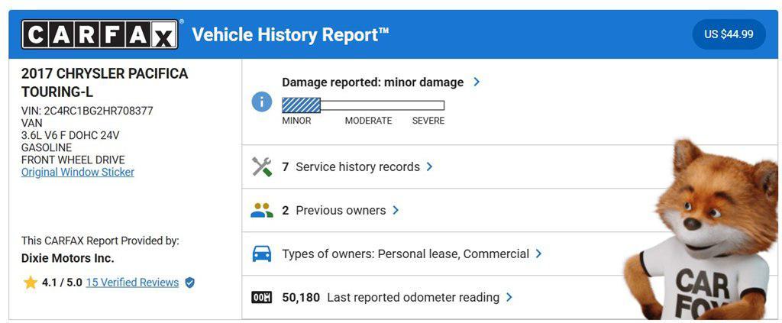Click the gold star rating icon
This screenshot has width=782, height=323.
click(x=31, y=283)
